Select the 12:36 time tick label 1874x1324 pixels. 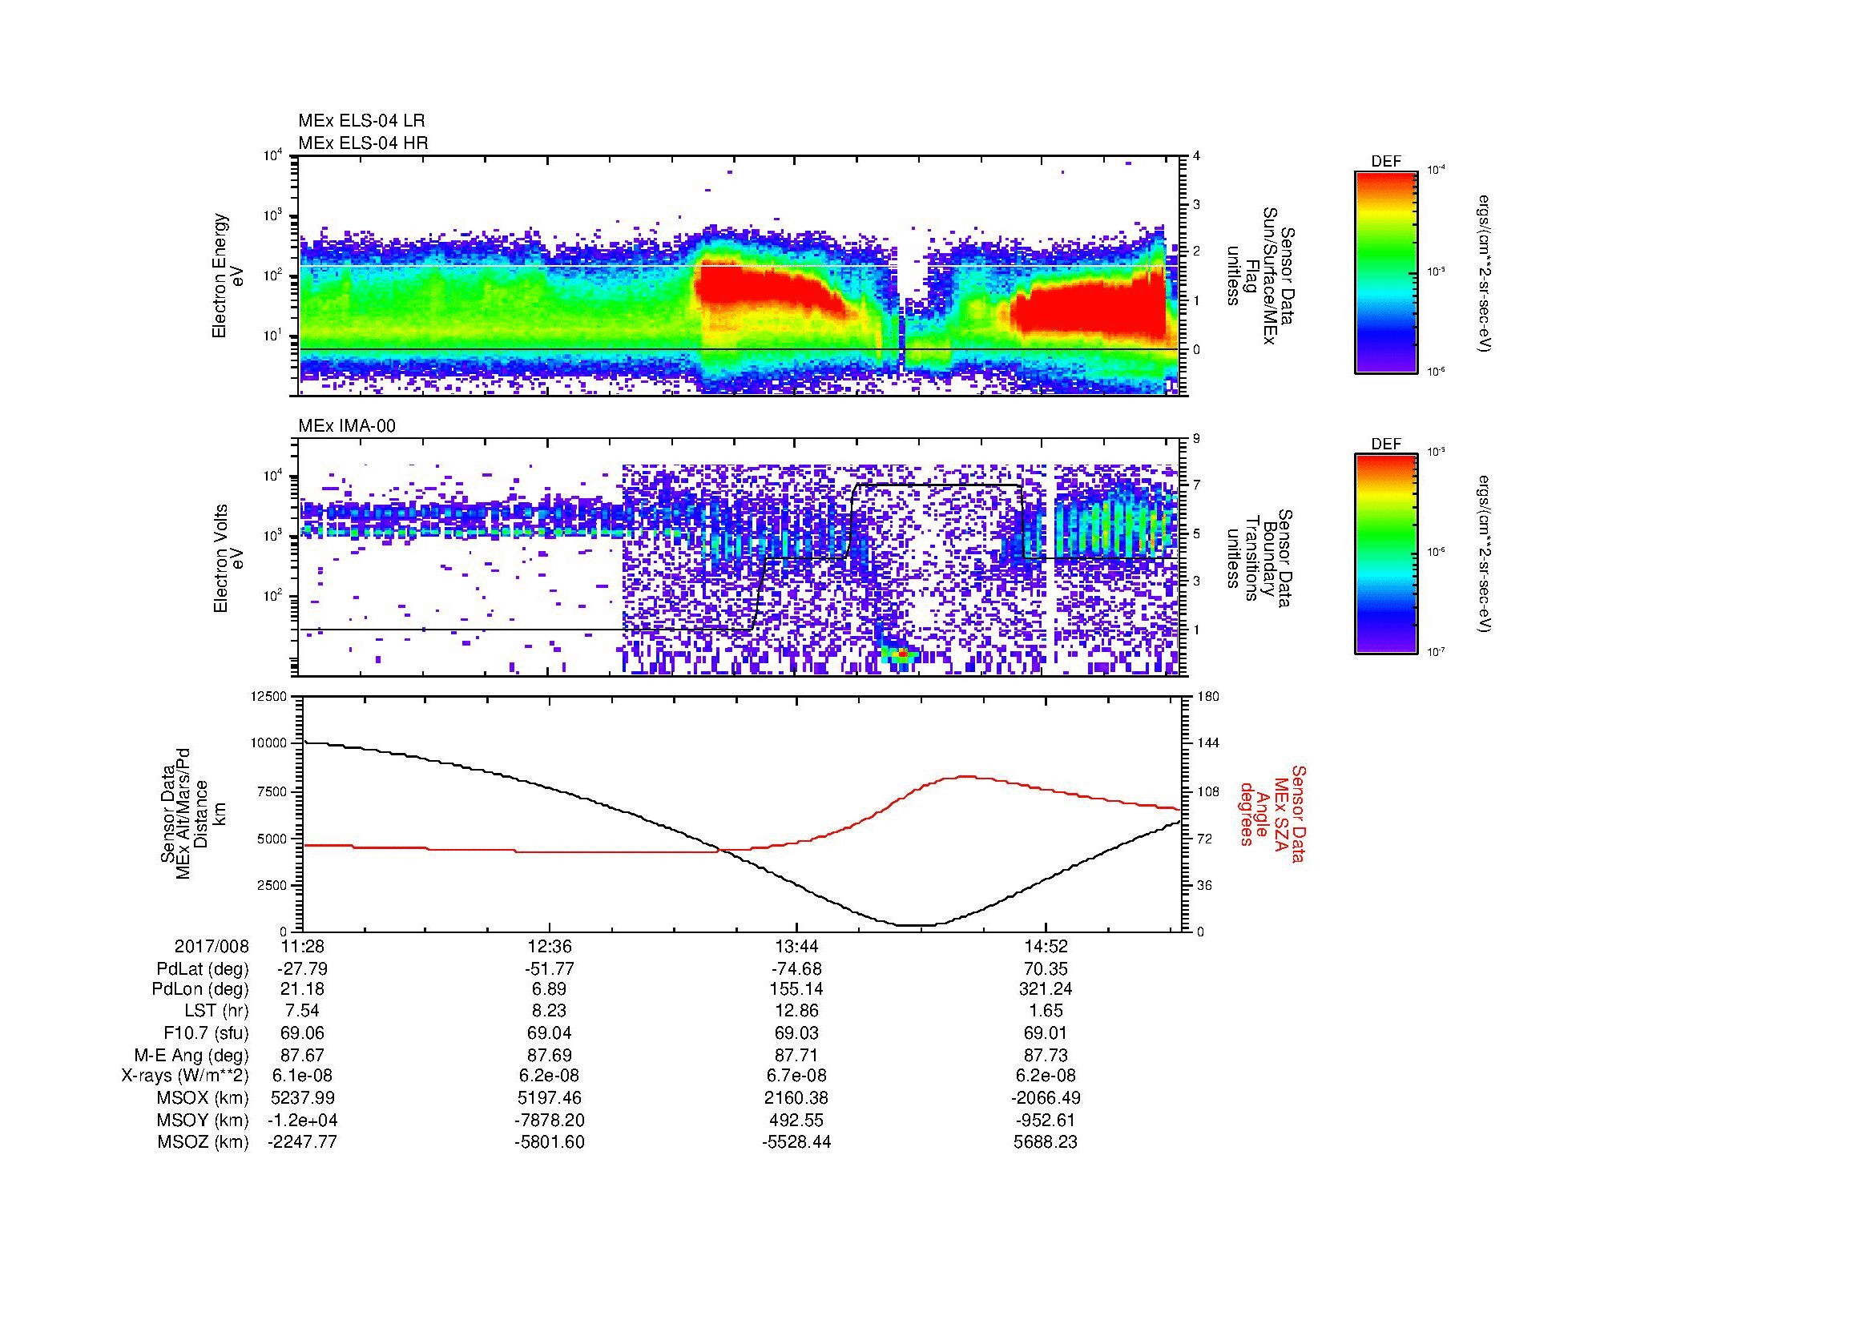pos(550,946)
